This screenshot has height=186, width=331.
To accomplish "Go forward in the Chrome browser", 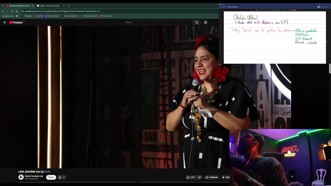I will click(7, 11).
